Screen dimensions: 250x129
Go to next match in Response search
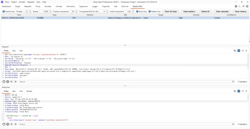pos(15,124)
